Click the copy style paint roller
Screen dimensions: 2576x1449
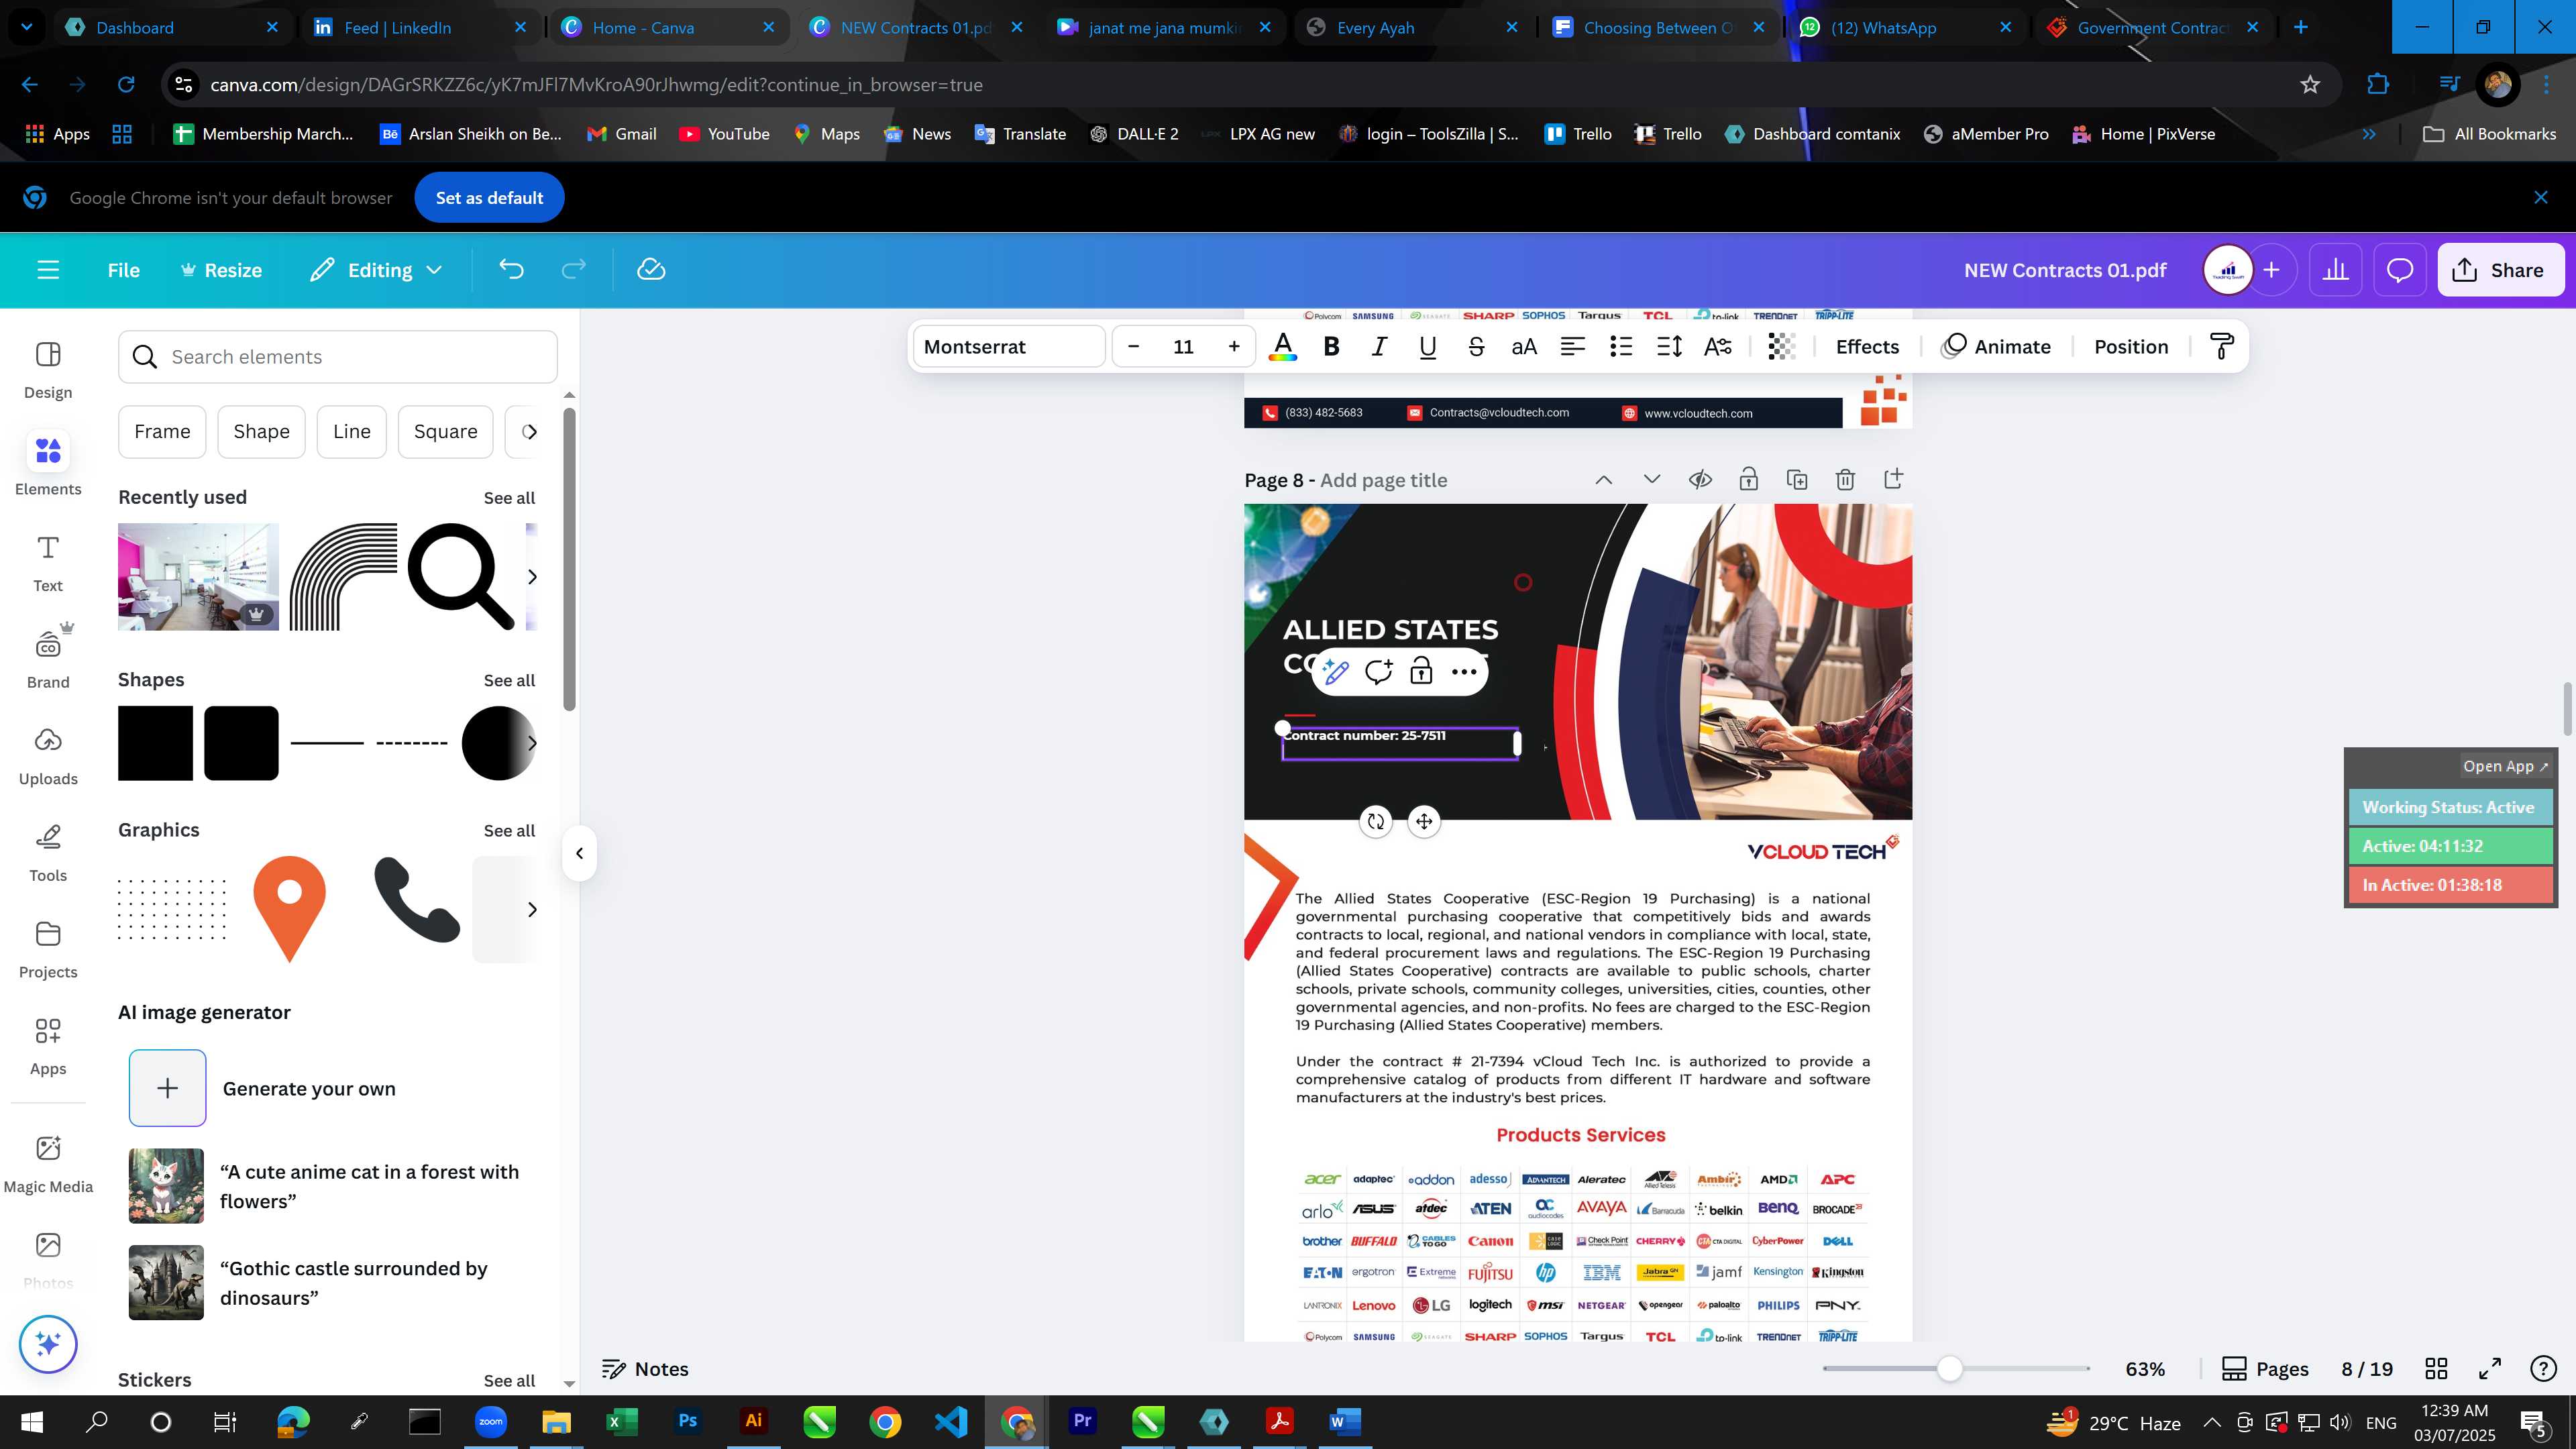coord(2222,347)
